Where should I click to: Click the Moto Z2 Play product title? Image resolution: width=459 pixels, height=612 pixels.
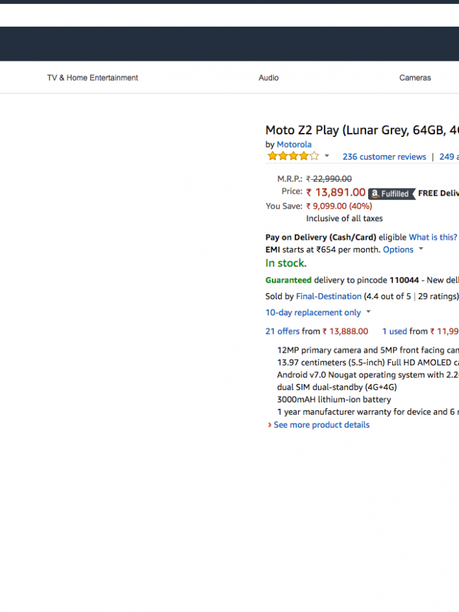click(x=361, y=130)
